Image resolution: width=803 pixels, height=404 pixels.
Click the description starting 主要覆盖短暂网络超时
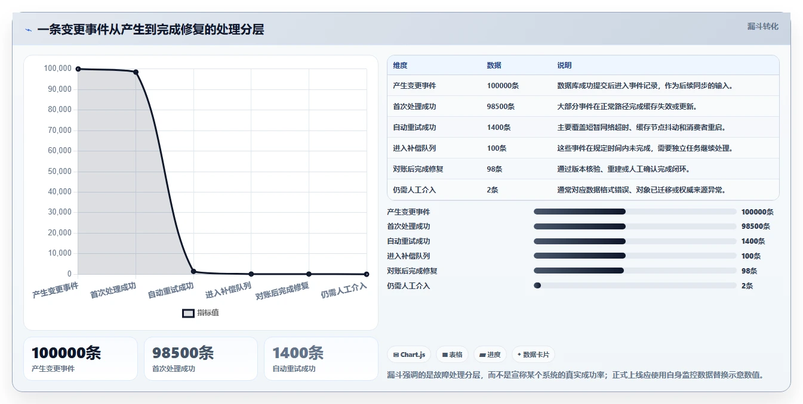coord(642,128)
